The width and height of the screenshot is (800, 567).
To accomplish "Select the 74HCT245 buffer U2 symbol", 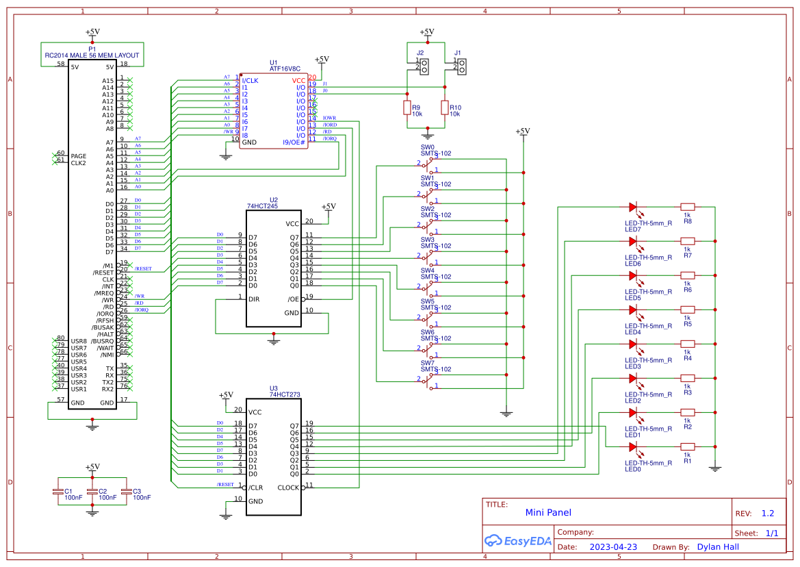I will click(x=272, y=267).
